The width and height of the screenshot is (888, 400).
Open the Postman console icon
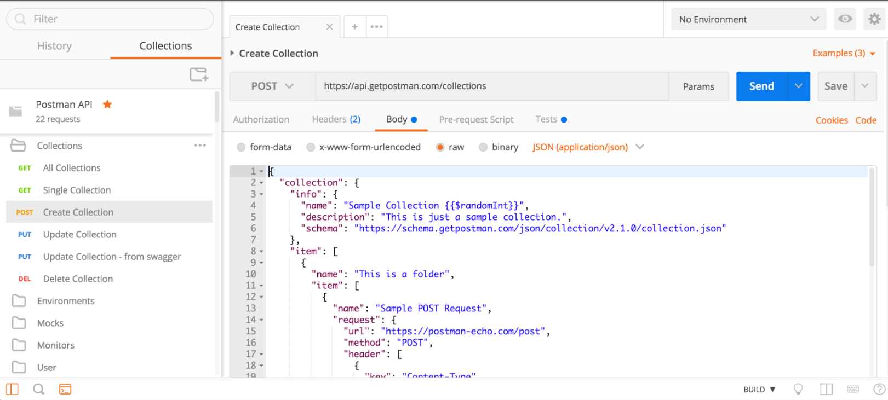click(x=65, y=389)
